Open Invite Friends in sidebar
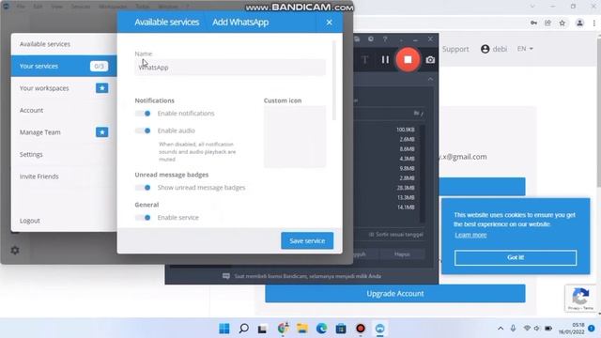This screenshot has width=601, height=338. click(64, 177)
